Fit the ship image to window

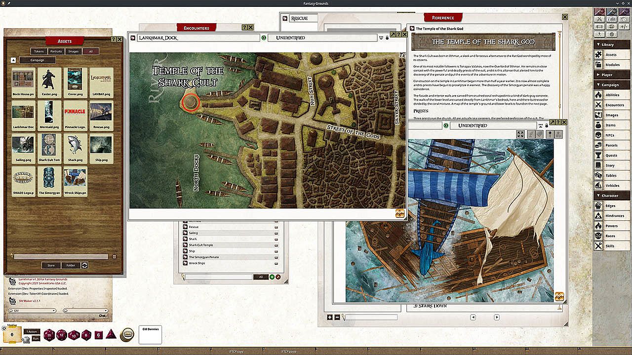coord(520,134)
